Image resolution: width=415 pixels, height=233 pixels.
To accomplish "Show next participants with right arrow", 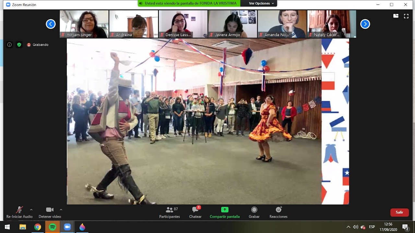I will pos(365,24).
